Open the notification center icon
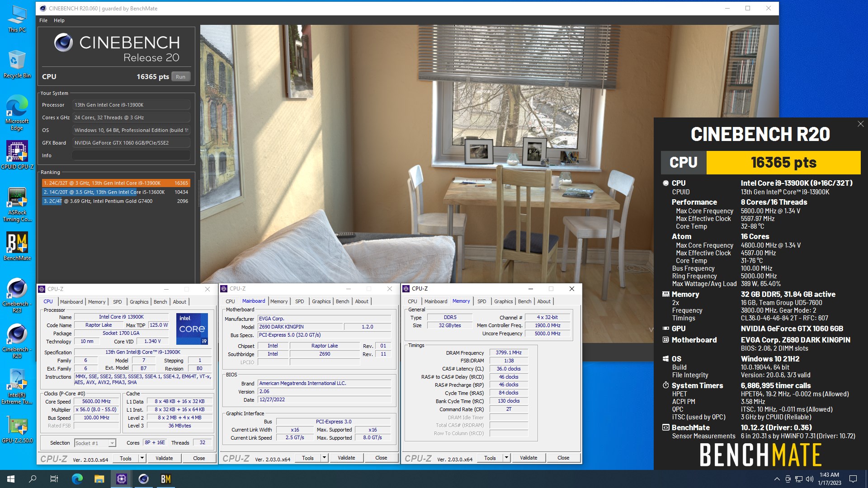The width and height of the screenshot is (868, 488). (853, 479)
